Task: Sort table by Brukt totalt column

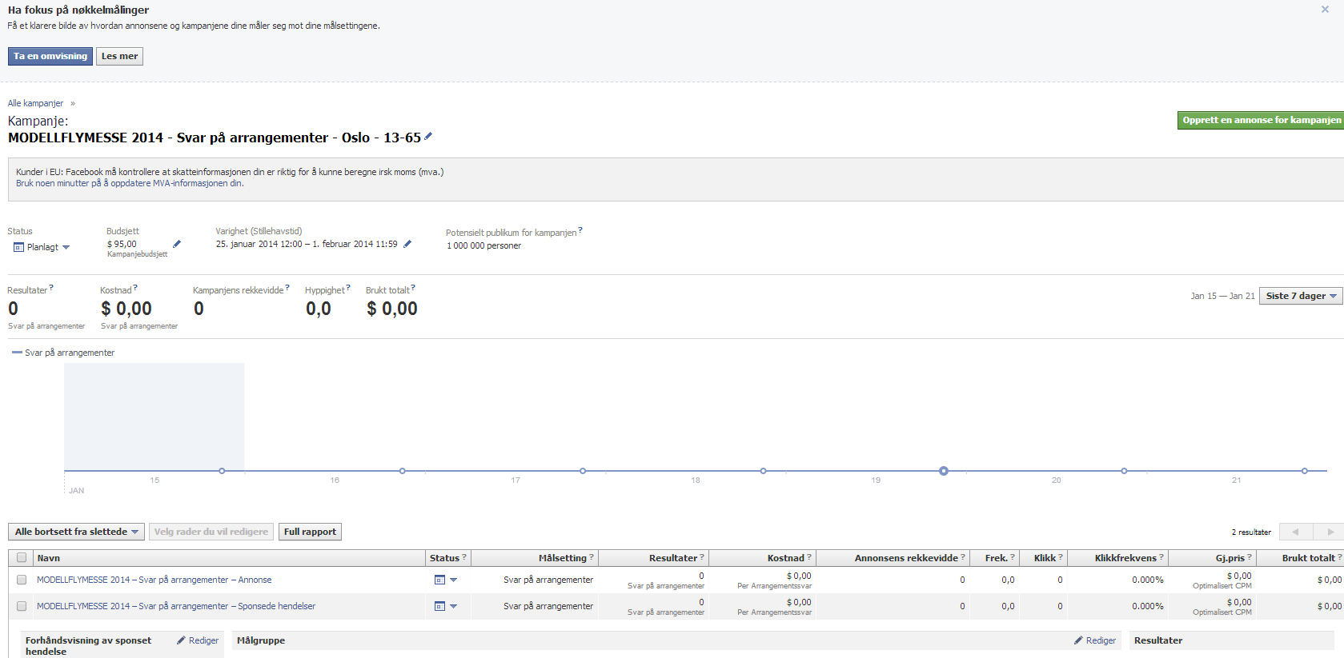Action: 1309,558
